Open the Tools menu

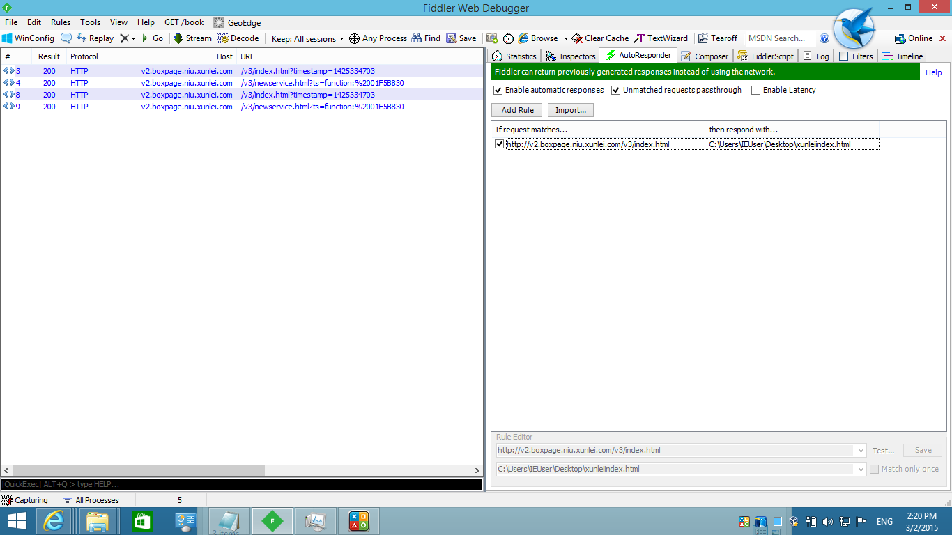click(90, 22)
